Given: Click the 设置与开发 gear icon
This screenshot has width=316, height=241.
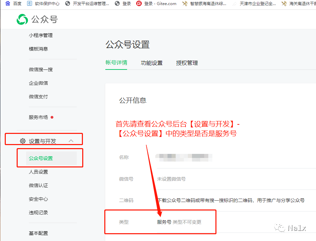Looking at the screenshot, I should [23, 141].
